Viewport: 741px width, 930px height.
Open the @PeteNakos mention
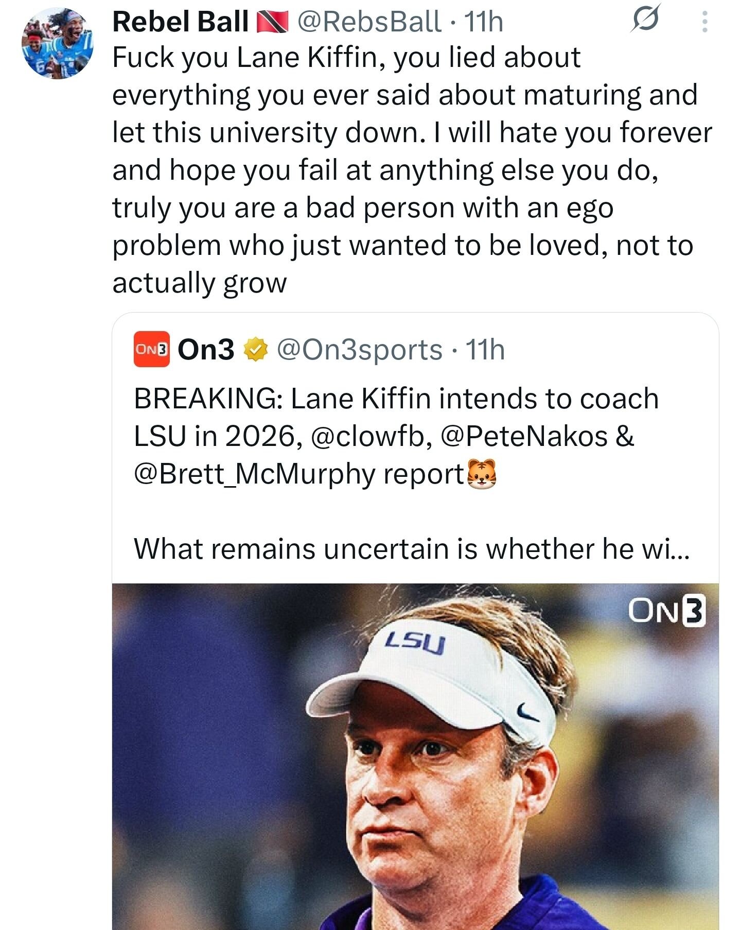click(524, 436)
